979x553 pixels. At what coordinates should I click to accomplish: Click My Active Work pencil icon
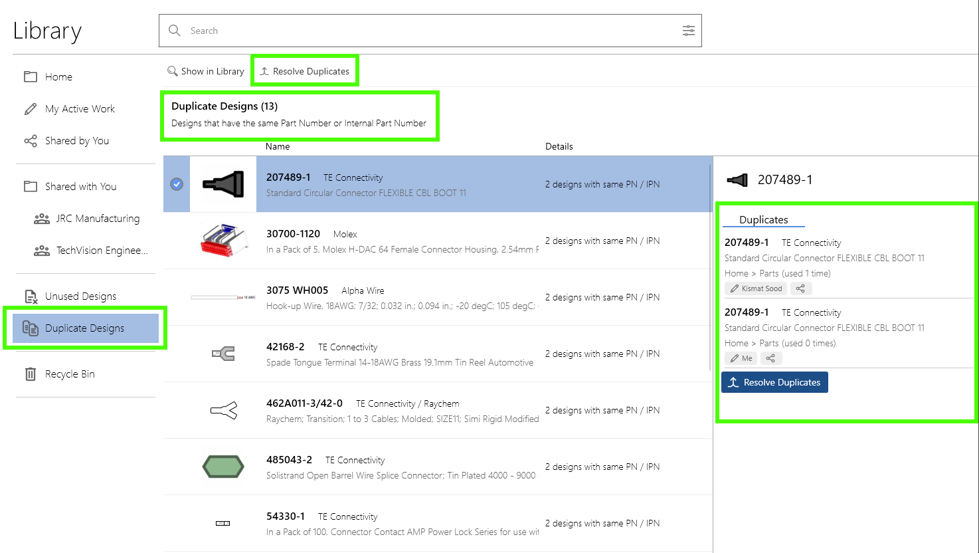click(31, 108)
